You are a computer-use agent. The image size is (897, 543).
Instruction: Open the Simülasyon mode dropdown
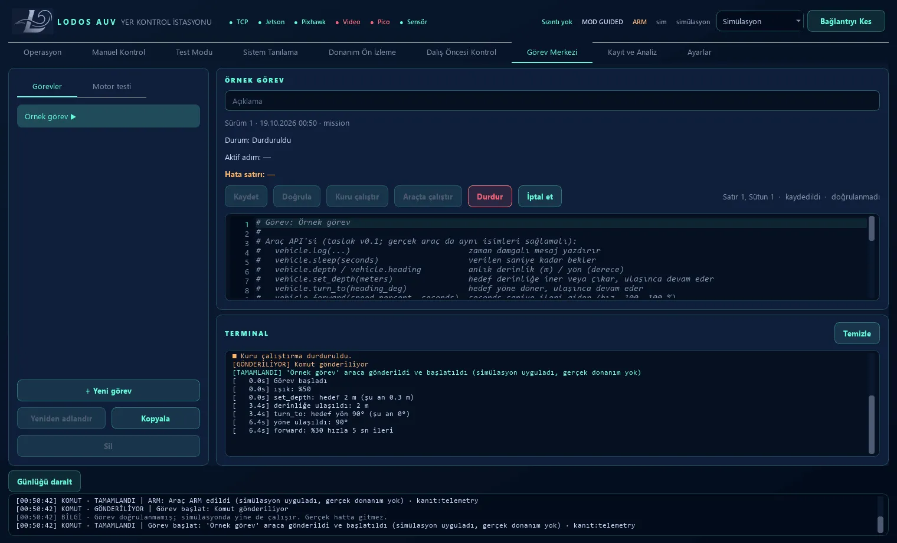(759, 21)
